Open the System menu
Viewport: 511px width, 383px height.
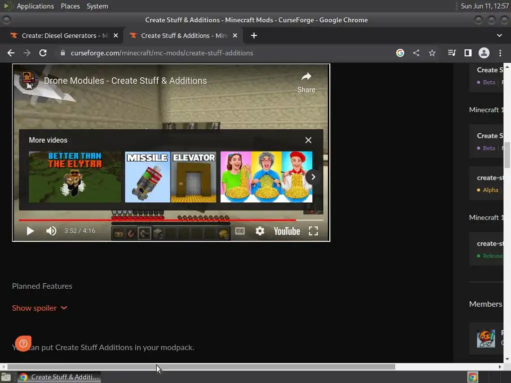click(97, 6)
